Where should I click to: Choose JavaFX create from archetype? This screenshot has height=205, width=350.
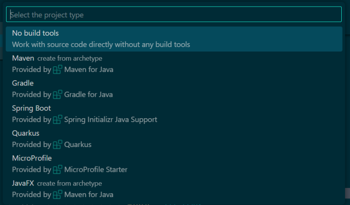point(174,189)
